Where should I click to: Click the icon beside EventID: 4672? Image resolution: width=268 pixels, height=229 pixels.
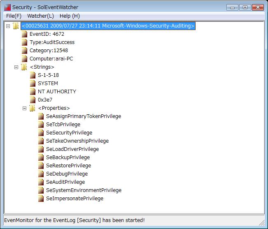click(24, 34)
